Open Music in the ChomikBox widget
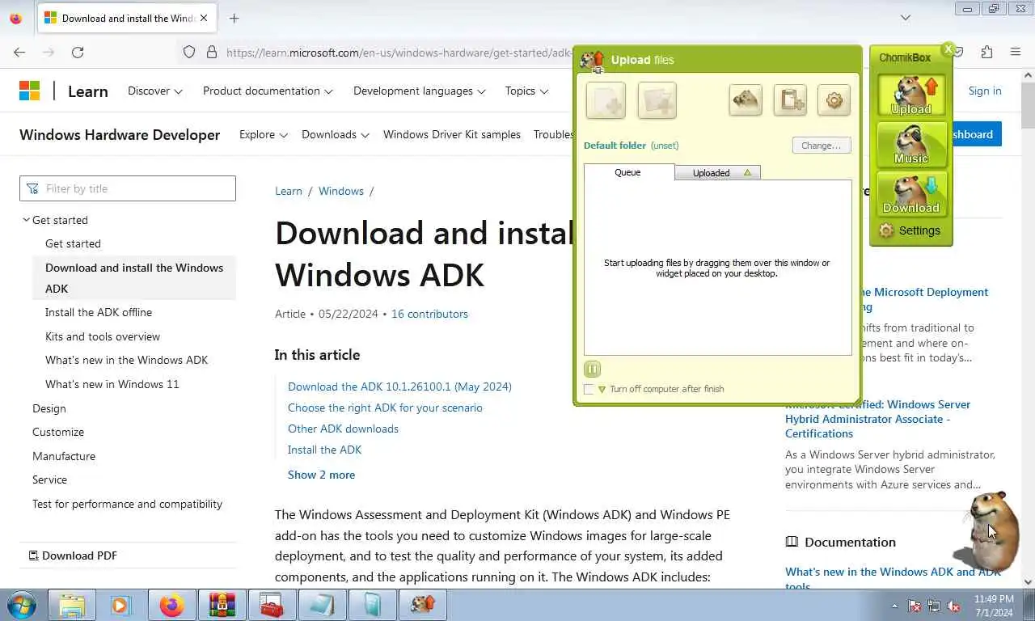The height and width of the screenshot is (621, 1035). coord(911,145)
